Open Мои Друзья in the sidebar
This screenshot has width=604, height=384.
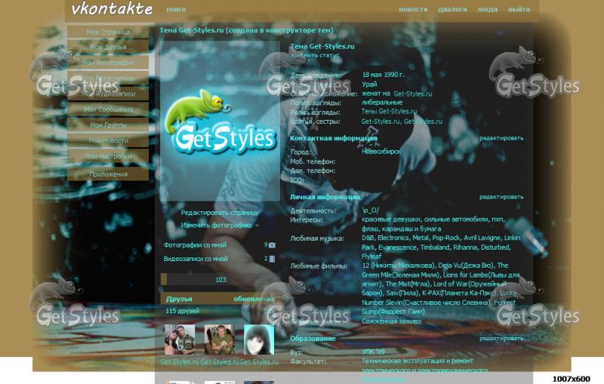[x=108, y=47]
